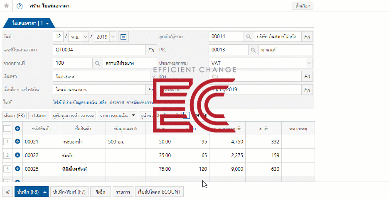This screenshot has height=199, width=389.
Task: Search location code 100 magnifier icon
Action: pos(98,63)
